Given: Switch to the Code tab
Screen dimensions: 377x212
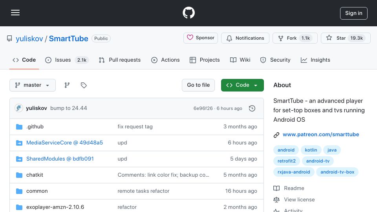Looking at the screenshot, I should coord(24,60).
